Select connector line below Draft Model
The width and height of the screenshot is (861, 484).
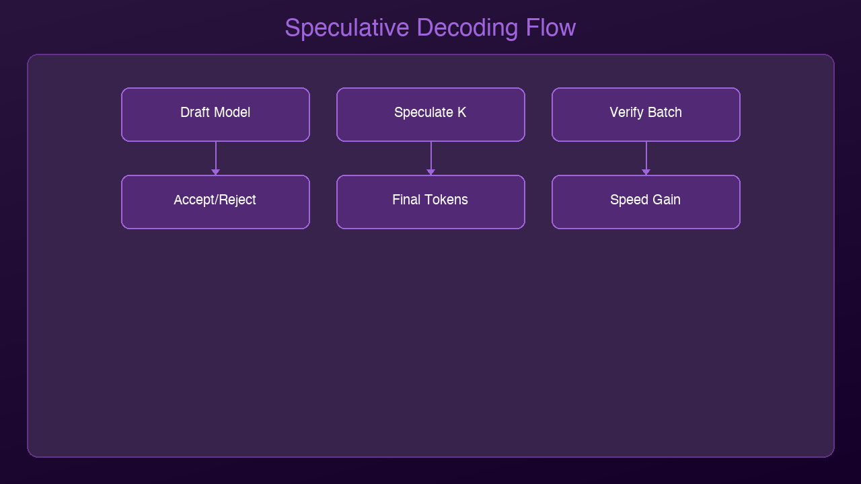click(216, 155)
